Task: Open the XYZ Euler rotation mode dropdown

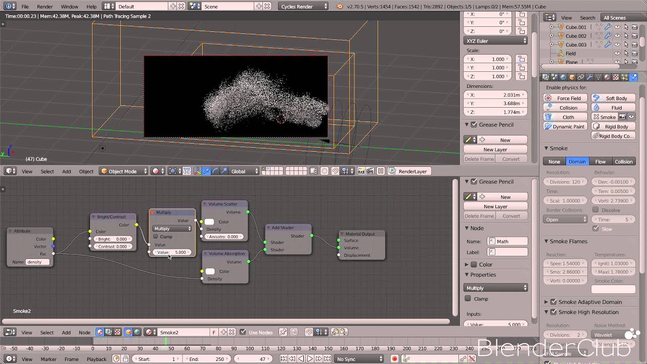Action: tap(495, 41)
